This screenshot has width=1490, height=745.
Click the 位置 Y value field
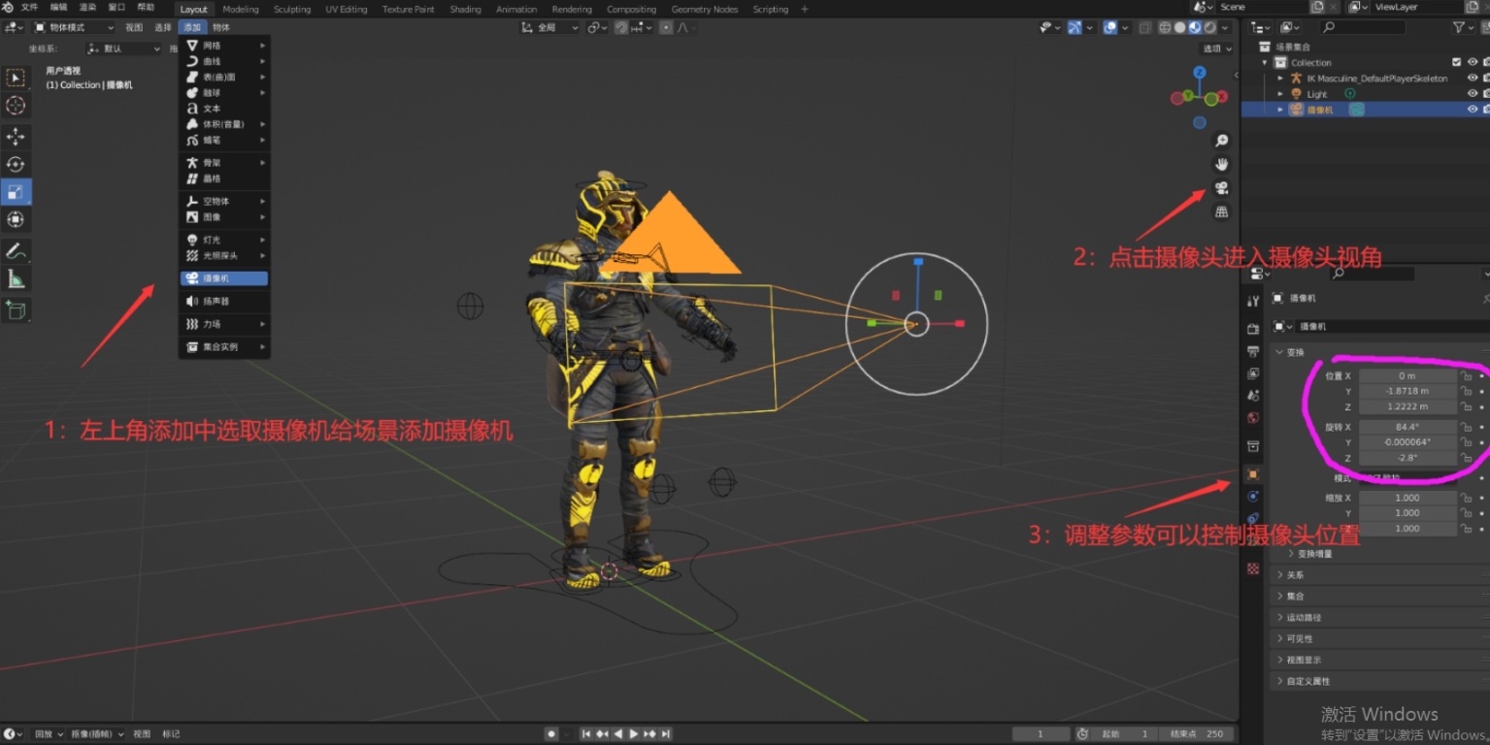coord(1407,391)
